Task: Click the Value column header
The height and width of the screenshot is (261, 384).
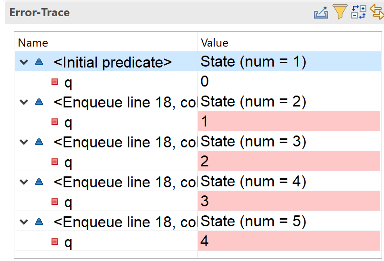Action: pyautogui.click(x=215, y=43)
